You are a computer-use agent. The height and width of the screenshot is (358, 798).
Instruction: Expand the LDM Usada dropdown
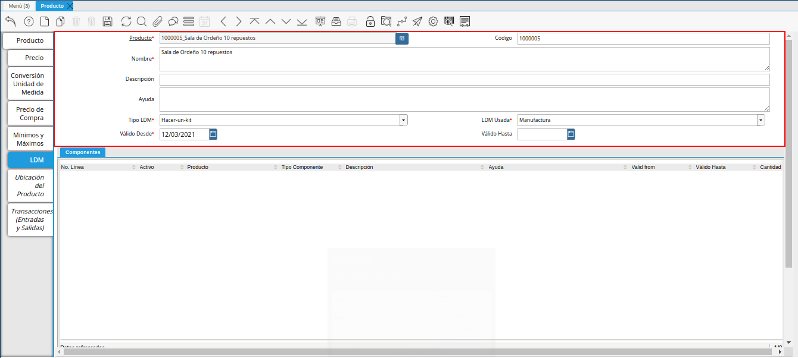(x=760, y=120)
